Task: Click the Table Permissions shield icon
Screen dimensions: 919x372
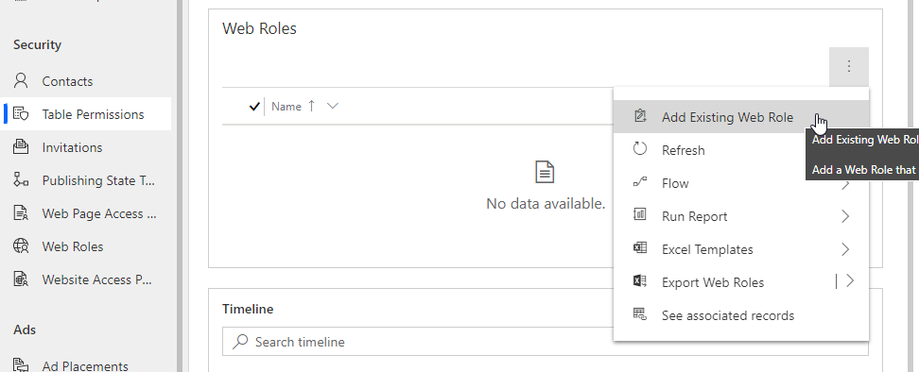Action: tap(21, 114)
